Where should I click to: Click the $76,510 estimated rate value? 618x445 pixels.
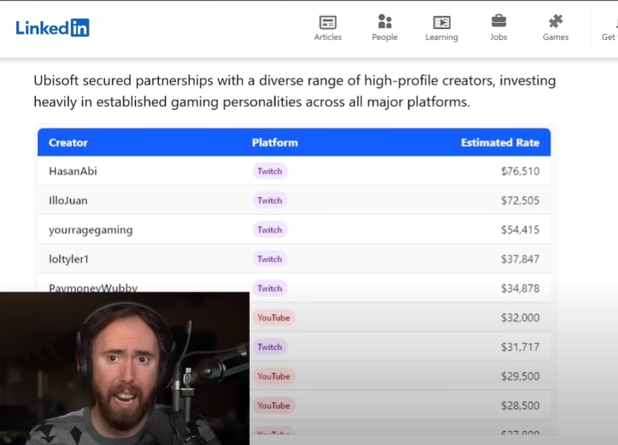point(520,172)
